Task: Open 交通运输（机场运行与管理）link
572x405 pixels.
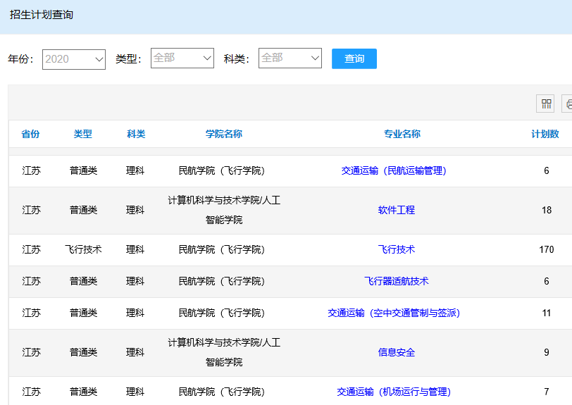Action: click(394, 392)
